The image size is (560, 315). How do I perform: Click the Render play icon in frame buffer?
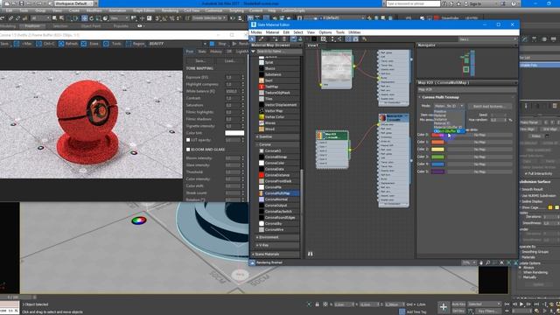click(234, 44)
